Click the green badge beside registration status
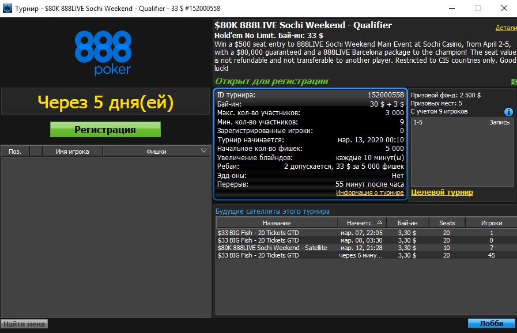517x333 pixels. [514, 82]
